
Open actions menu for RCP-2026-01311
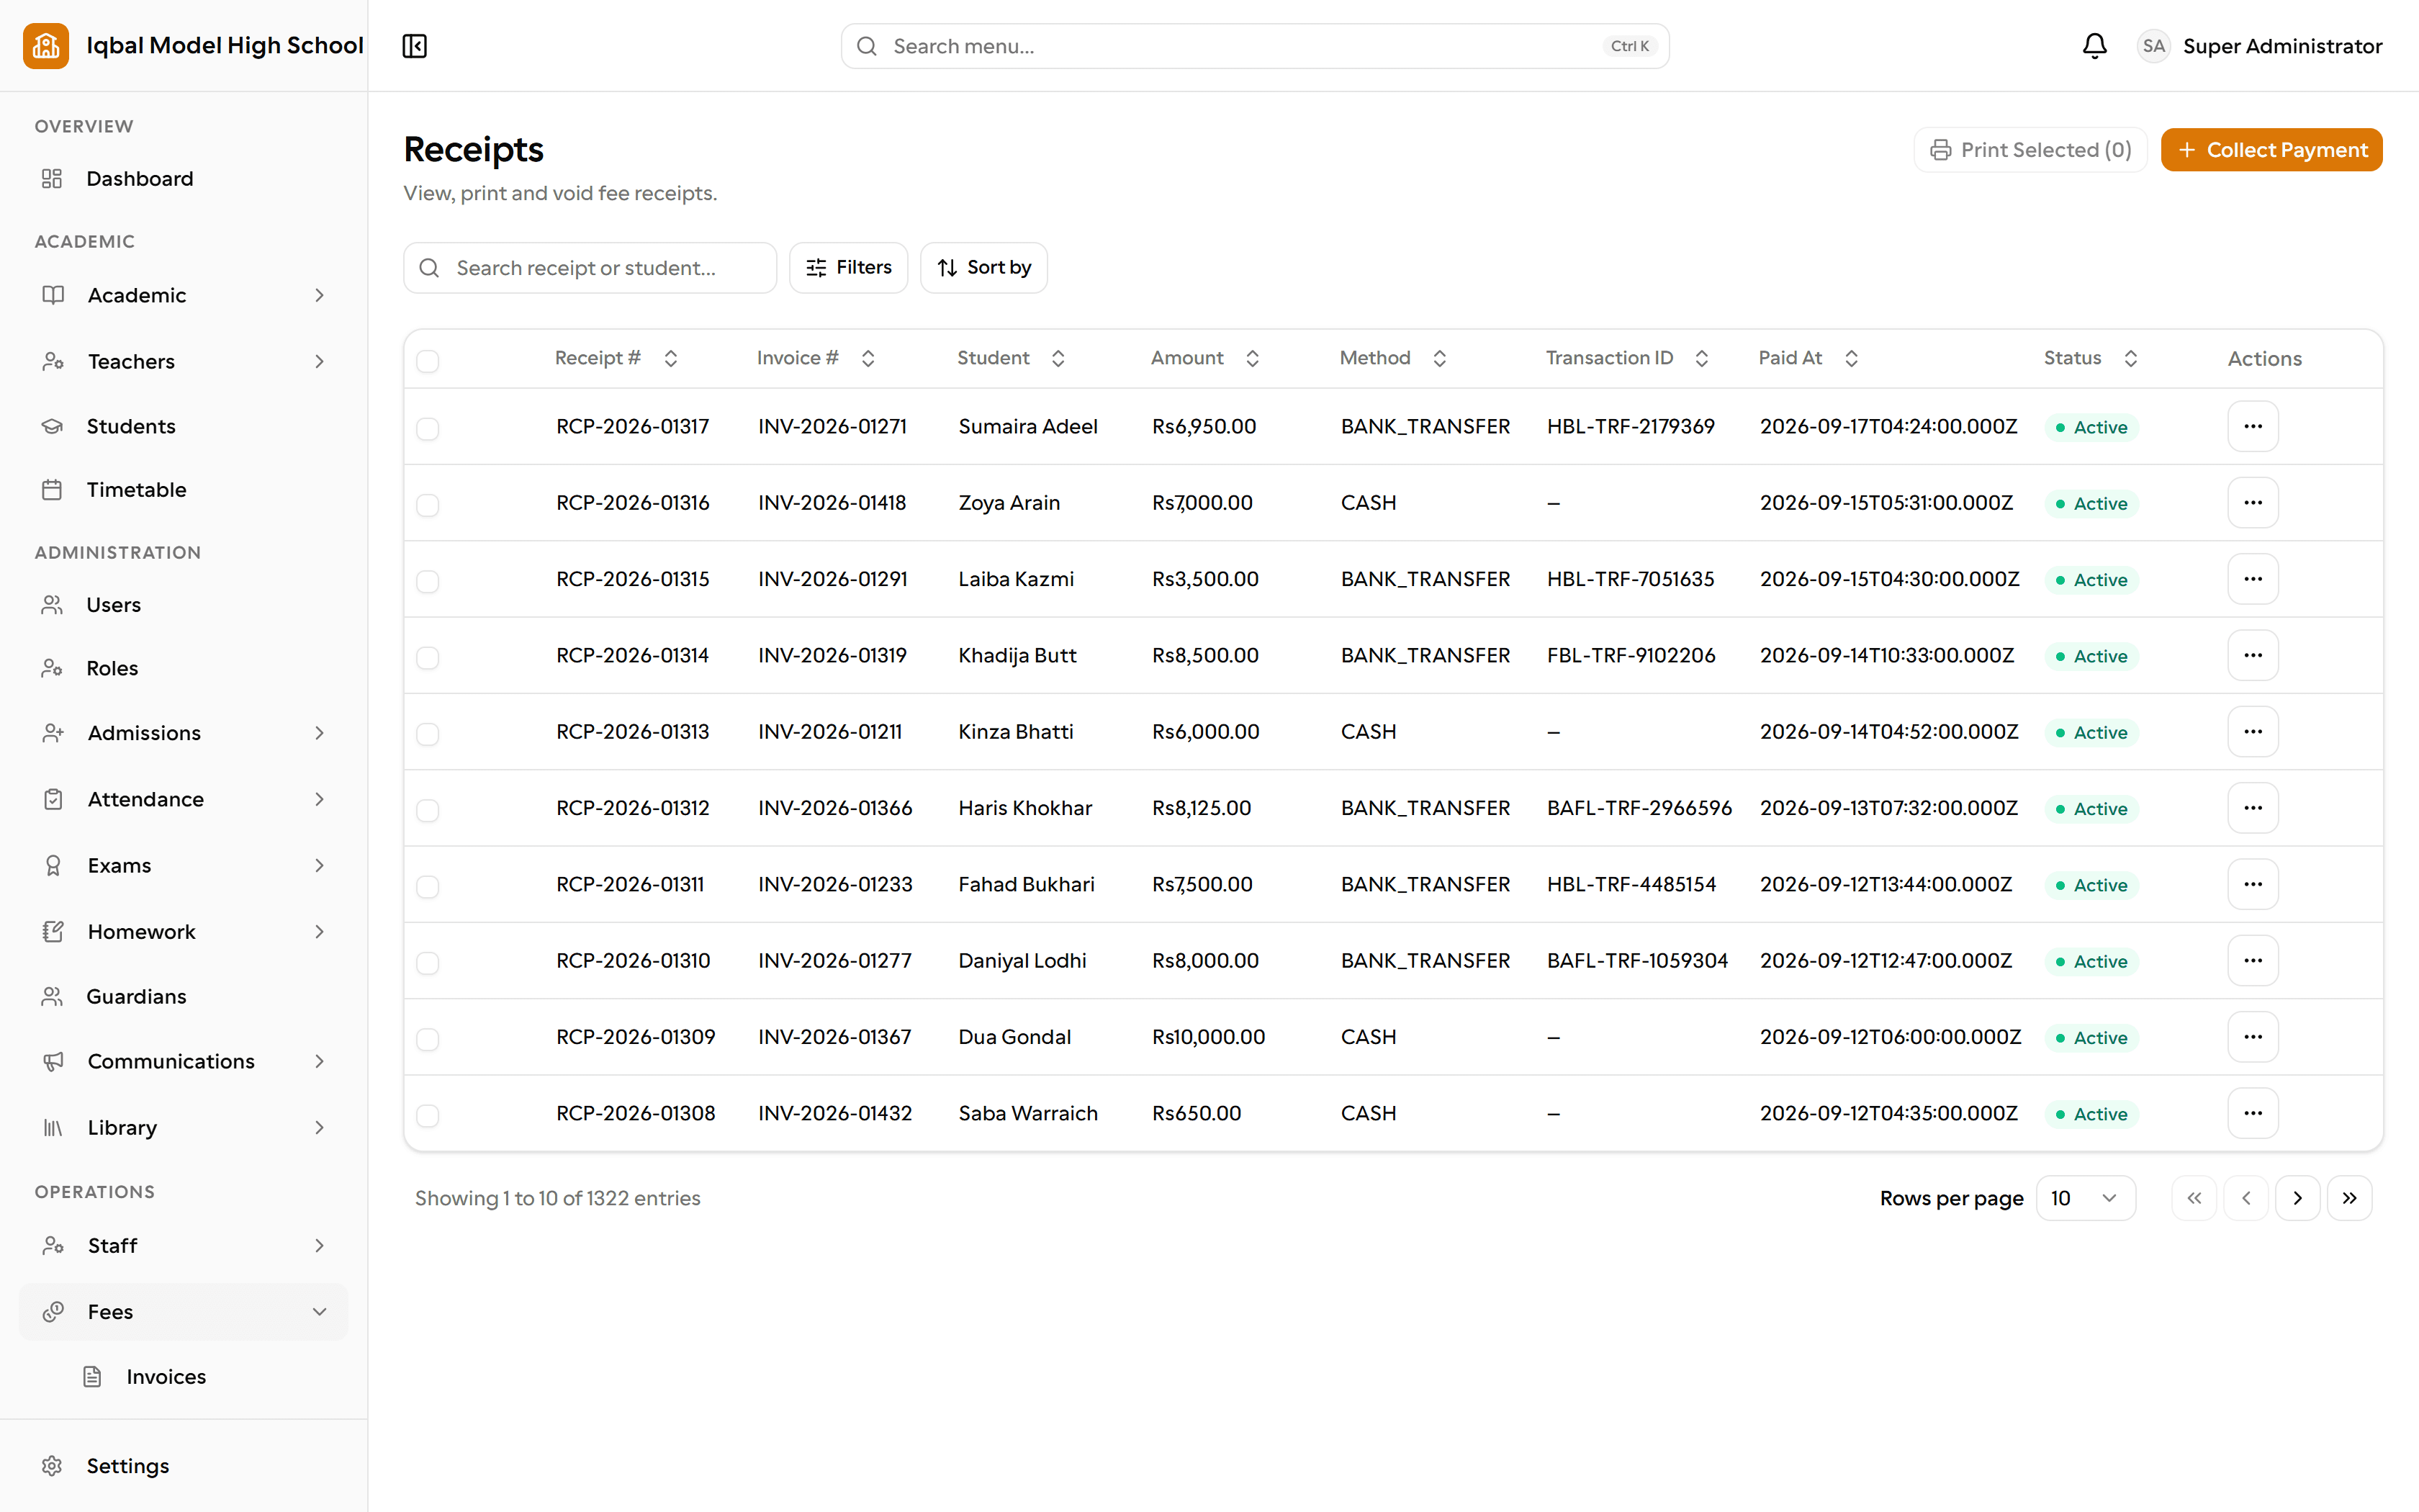[2252, 885]
